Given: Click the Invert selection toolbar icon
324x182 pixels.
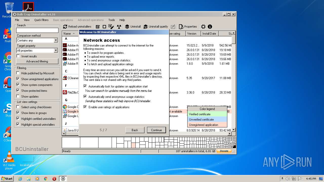Looking at the screenshot, I should pyautogui.click(x=111, y=27).
